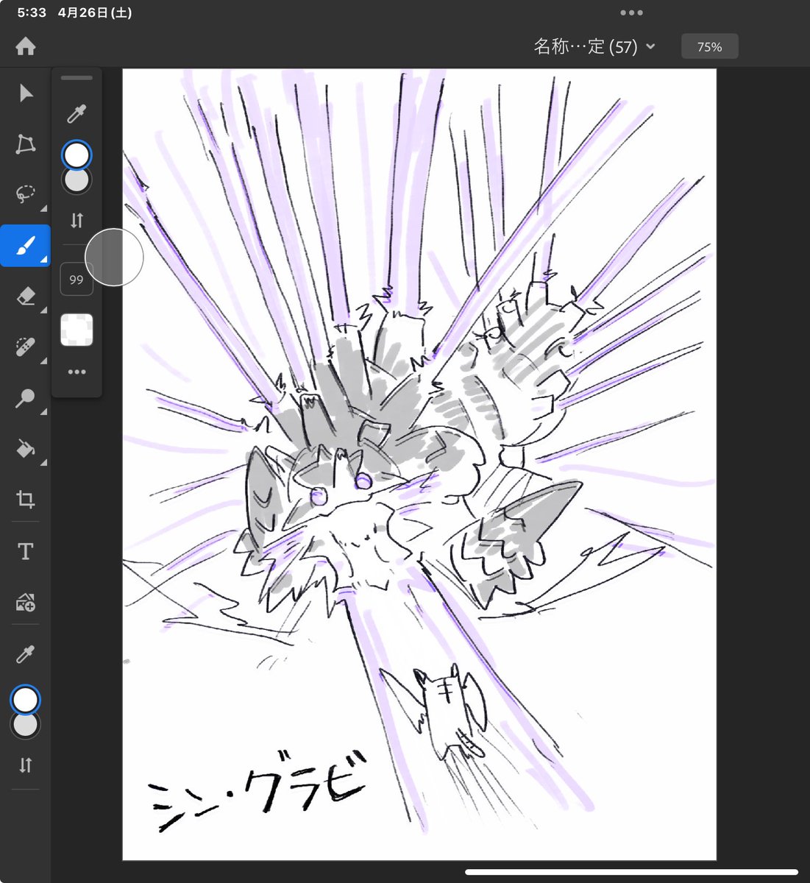The height and width of the screenshot is (883, 810).
Task: Swap foreground and background colors in toolbar
Action: coord(26,765)
